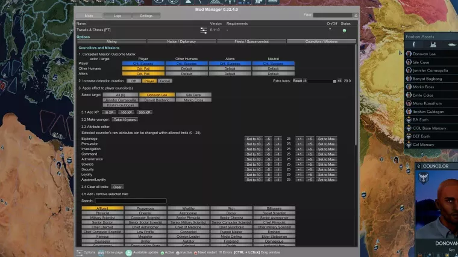Set detention duration to Off

133,80
